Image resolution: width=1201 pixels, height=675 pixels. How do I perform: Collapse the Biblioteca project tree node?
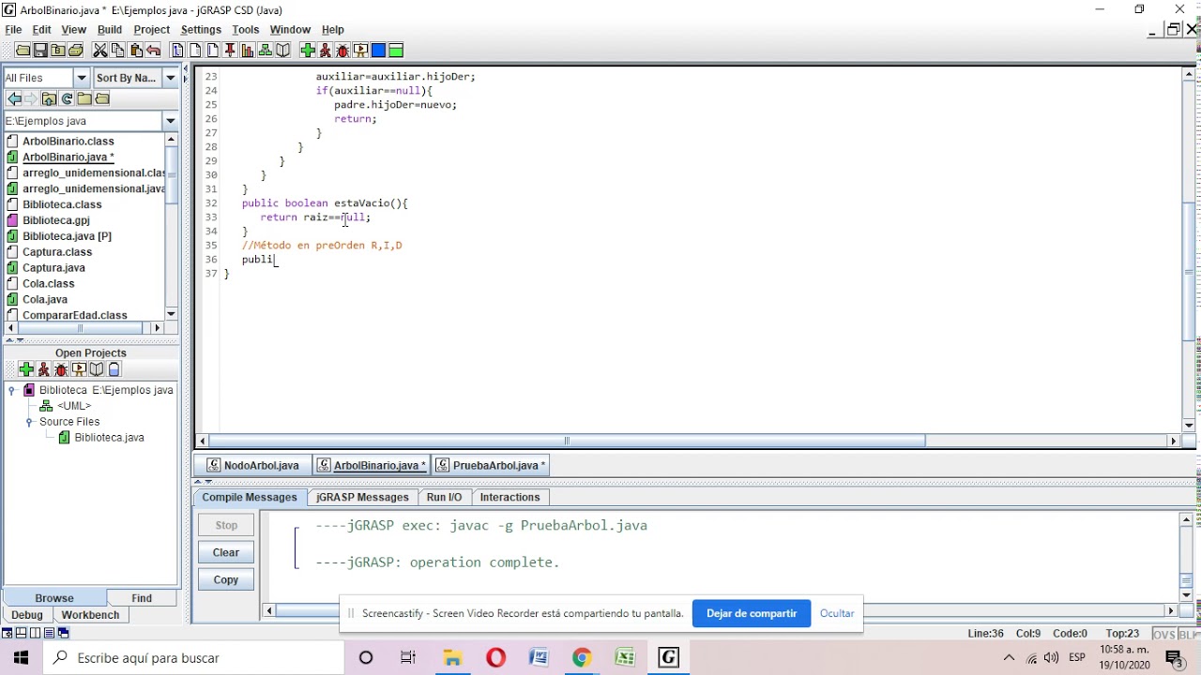tap(11, 390)
